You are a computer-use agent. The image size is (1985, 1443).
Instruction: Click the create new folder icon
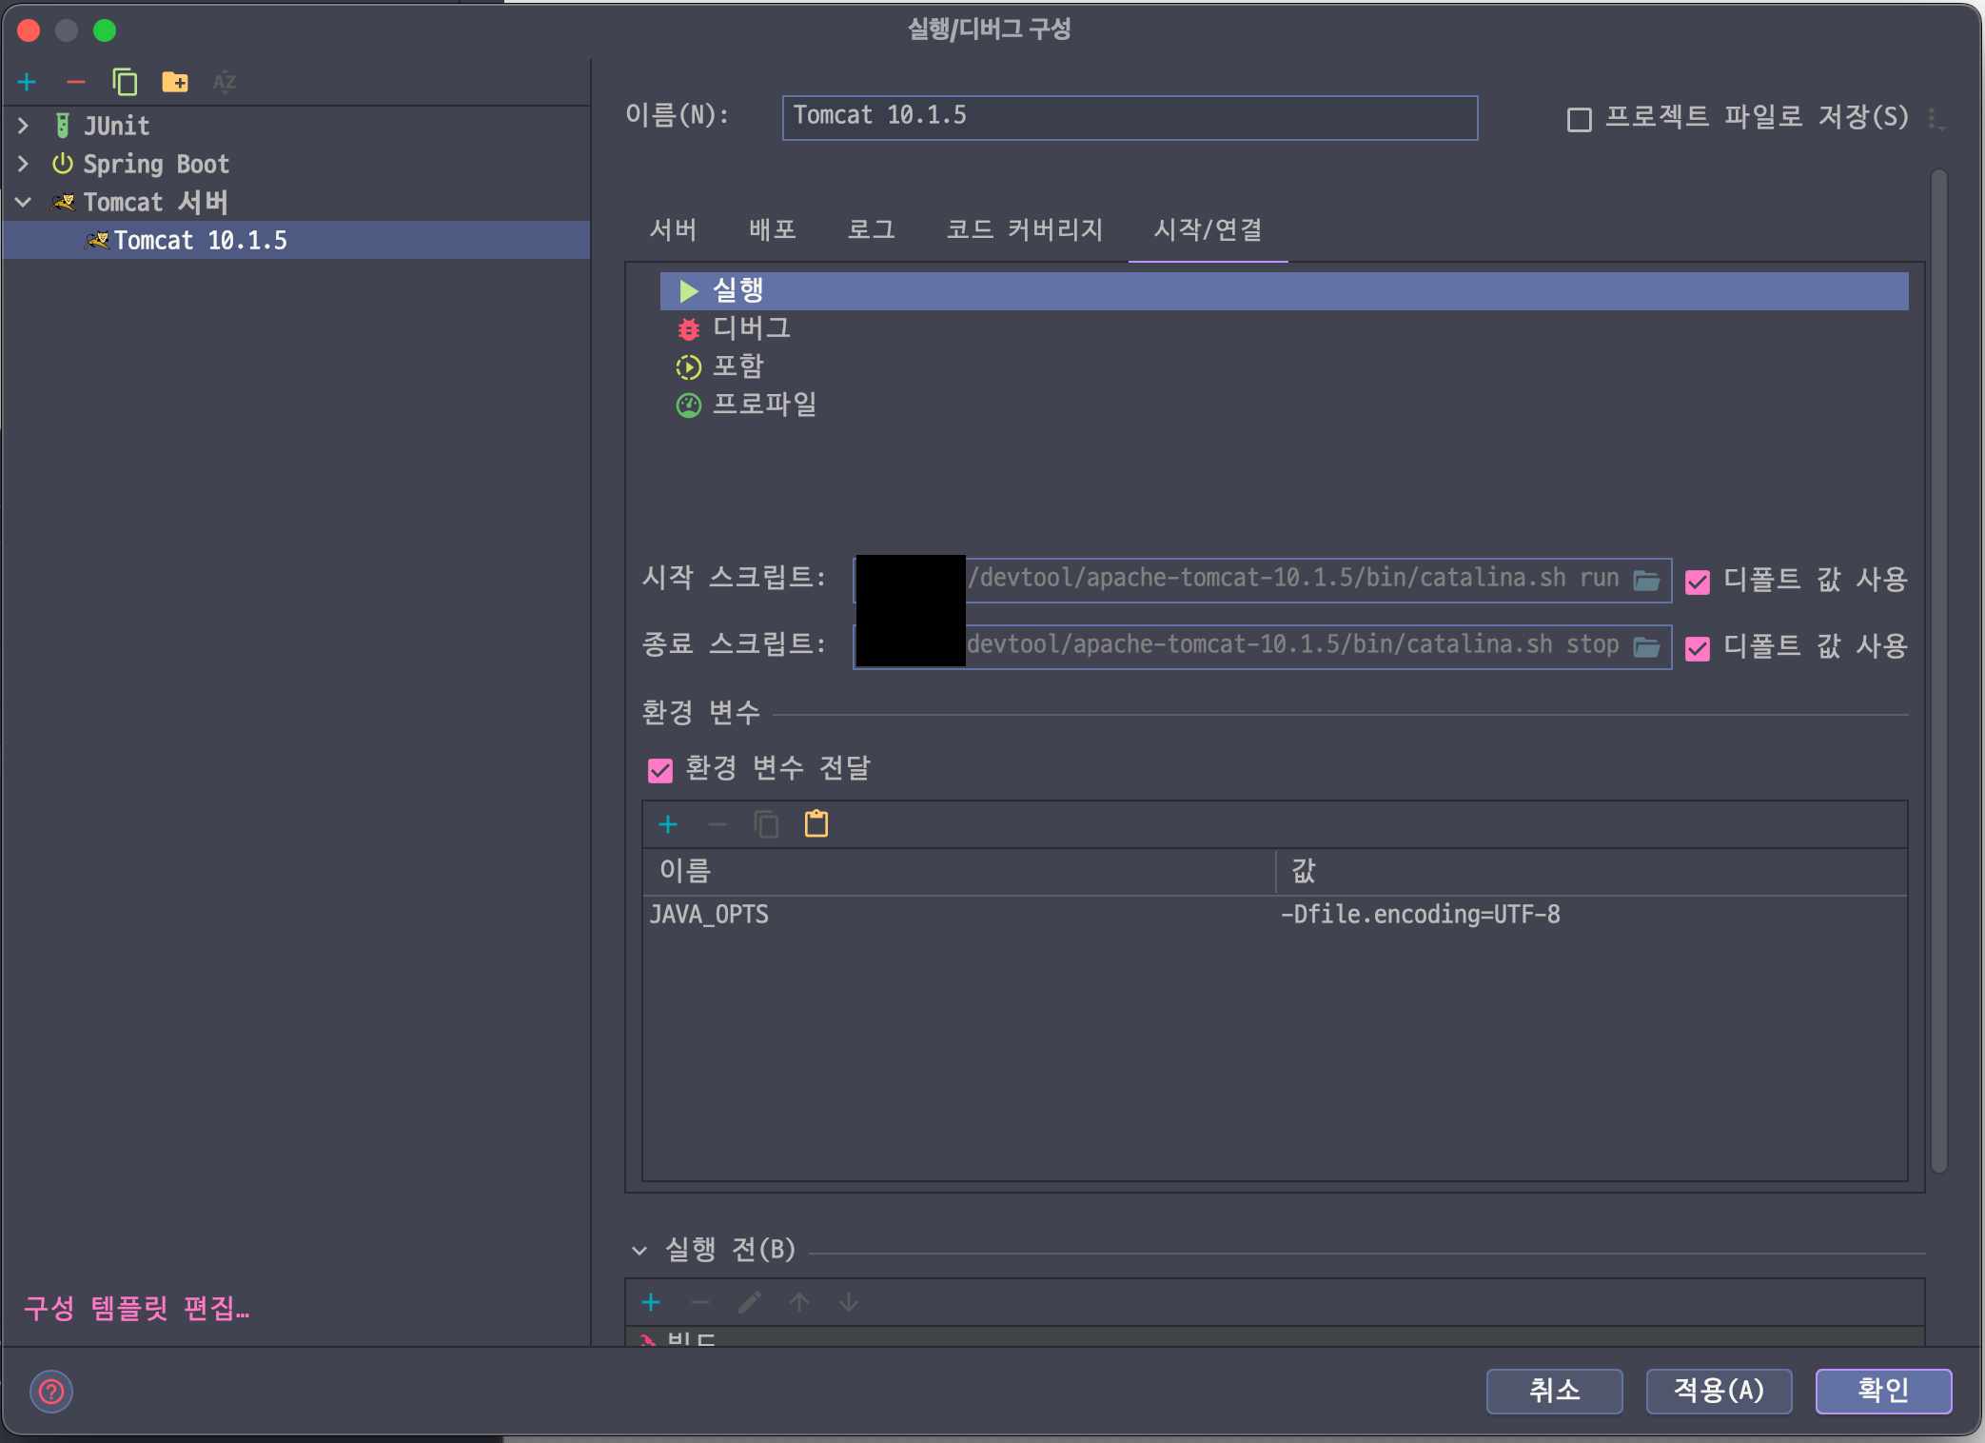coord(175,83)
